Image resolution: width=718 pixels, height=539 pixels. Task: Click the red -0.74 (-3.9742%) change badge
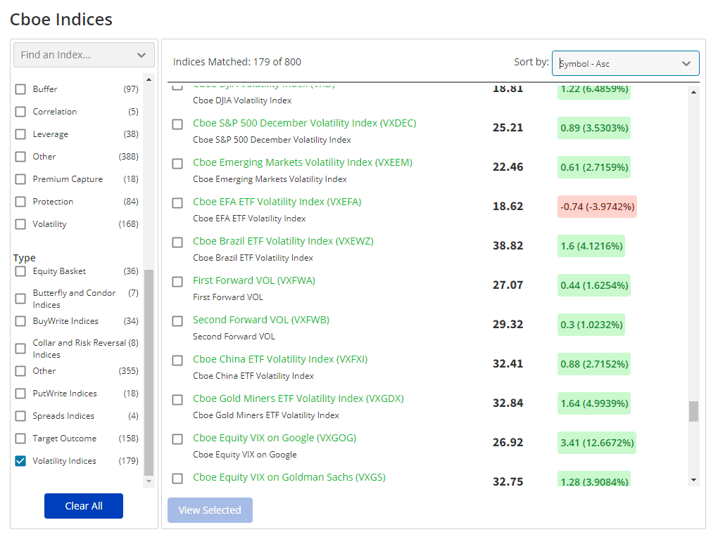point(597,207)
